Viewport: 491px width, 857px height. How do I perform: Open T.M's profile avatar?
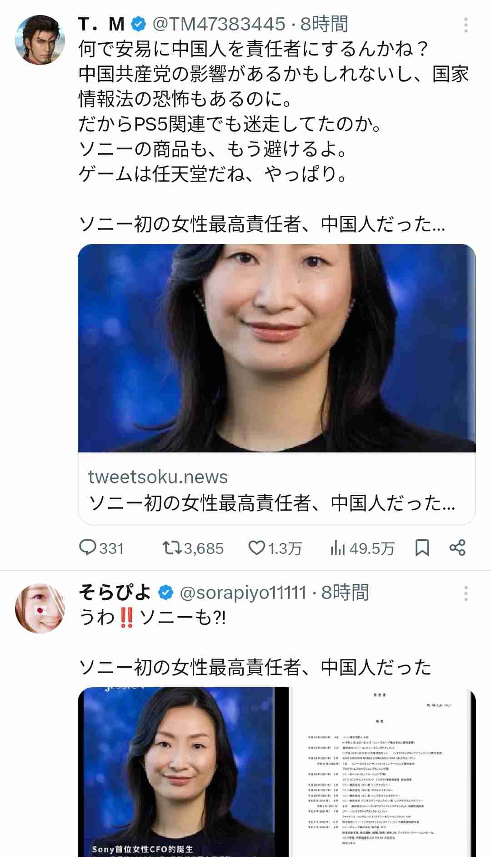(40, 39)
